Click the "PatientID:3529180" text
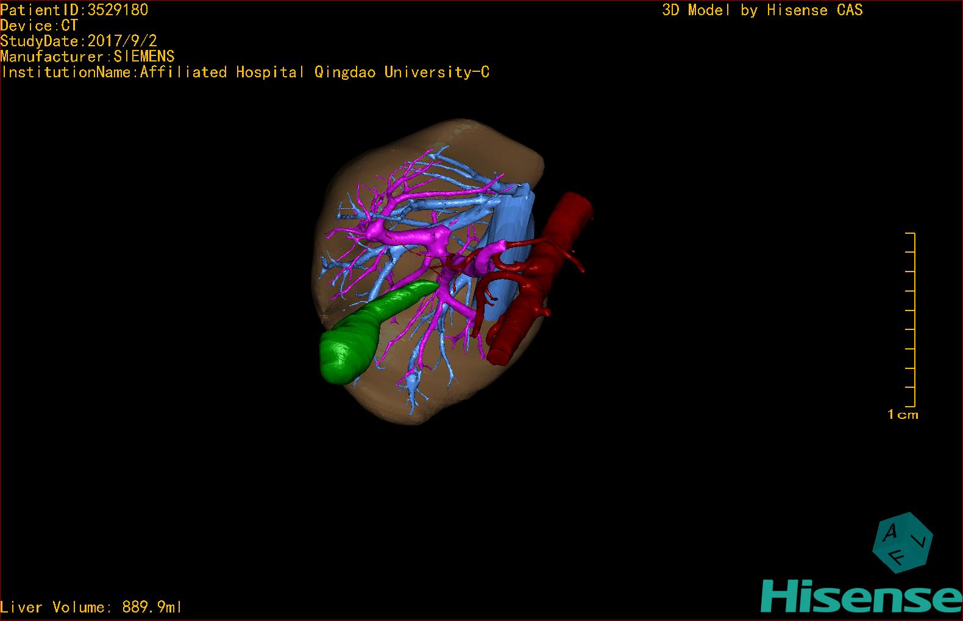Viewport: 963px width, 621px height. [74, 10]
